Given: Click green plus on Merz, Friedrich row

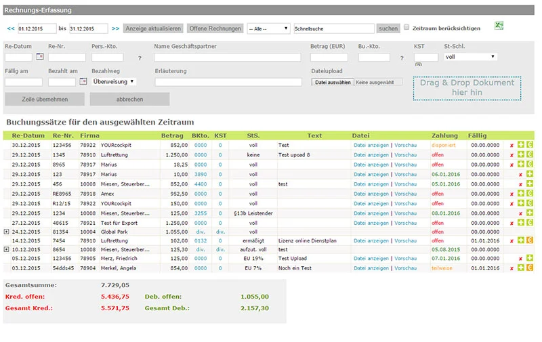Looking at the screenshot, I should 530,258.
